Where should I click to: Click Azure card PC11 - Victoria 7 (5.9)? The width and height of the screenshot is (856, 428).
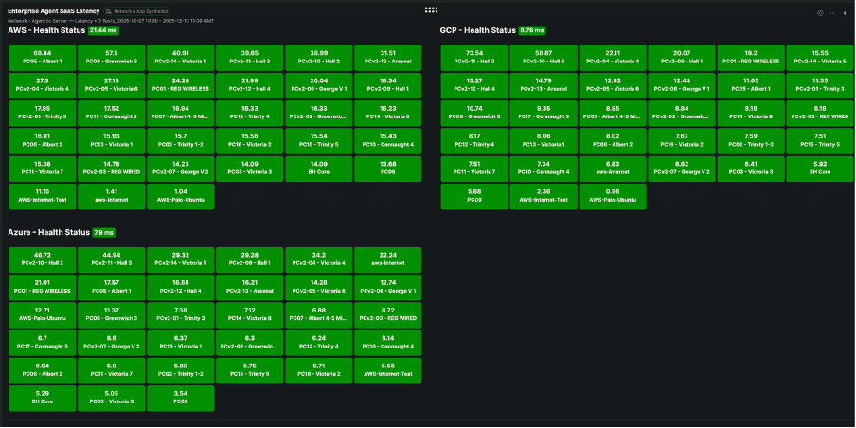coord(112,370)
